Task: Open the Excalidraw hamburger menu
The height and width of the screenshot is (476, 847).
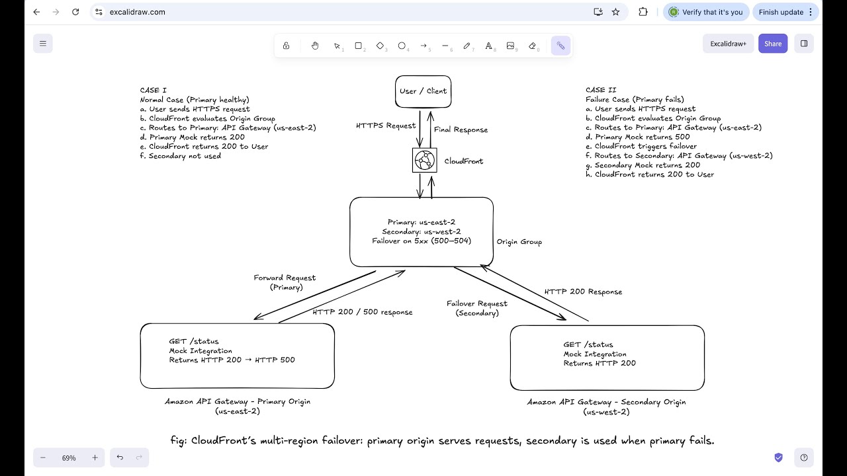Action: [43, 44]
